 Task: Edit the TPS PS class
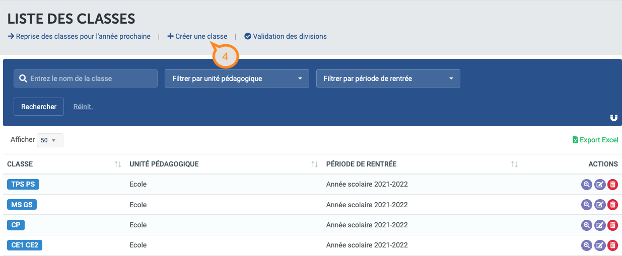click(x=600, y=185)
